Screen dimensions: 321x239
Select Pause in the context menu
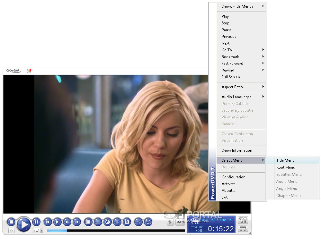tap(241, 30)
